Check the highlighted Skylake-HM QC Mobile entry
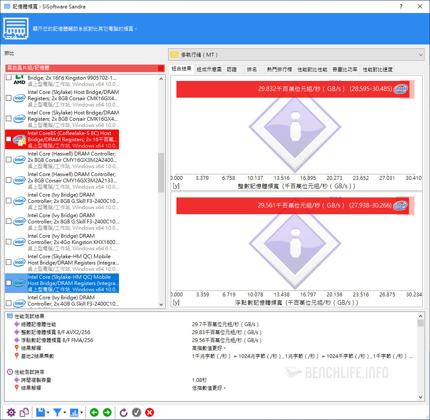This screenshot has width=430, height=420. pyautogui.click(x=9, y=283)
